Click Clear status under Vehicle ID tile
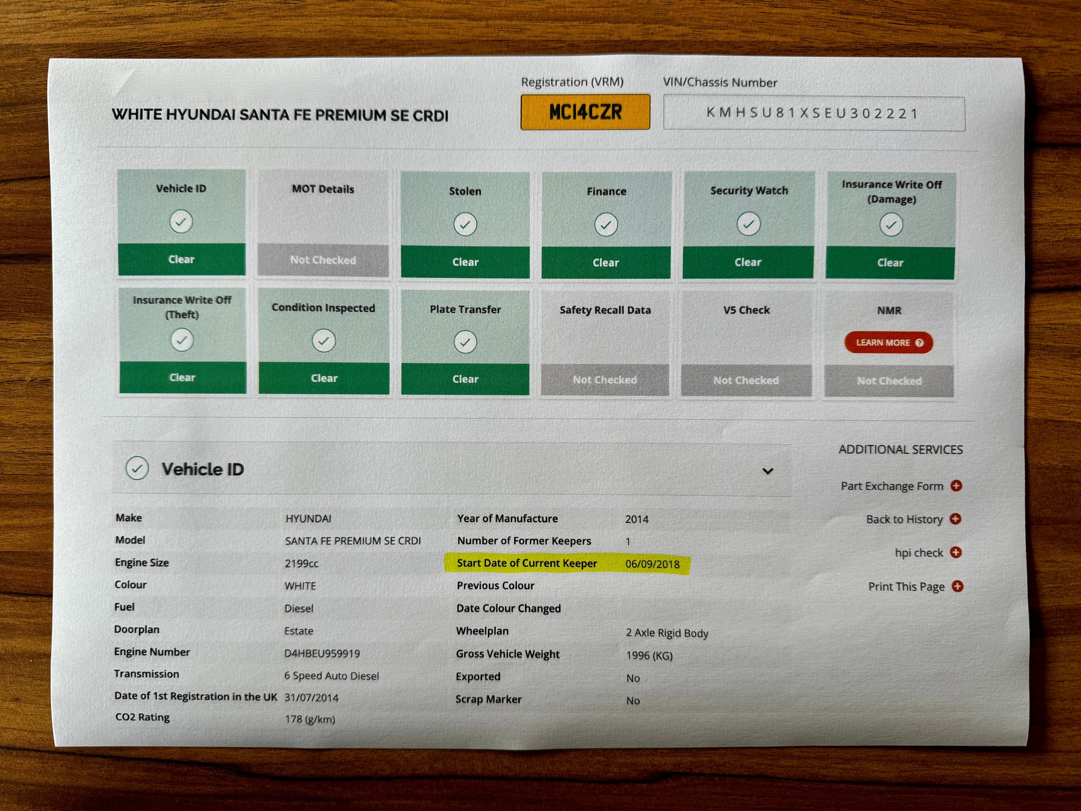Image resolution: width=1081 pixels, height=811 pixels. [181, 259]
